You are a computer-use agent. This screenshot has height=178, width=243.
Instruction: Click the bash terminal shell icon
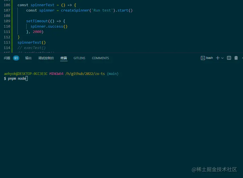[x=203, y=58]
